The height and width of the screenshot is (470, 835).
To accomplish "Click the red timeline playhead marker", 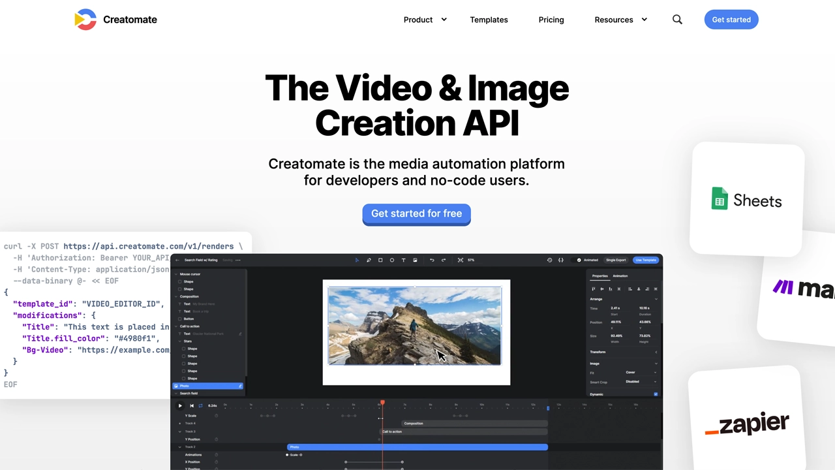I will click(382, 403).
